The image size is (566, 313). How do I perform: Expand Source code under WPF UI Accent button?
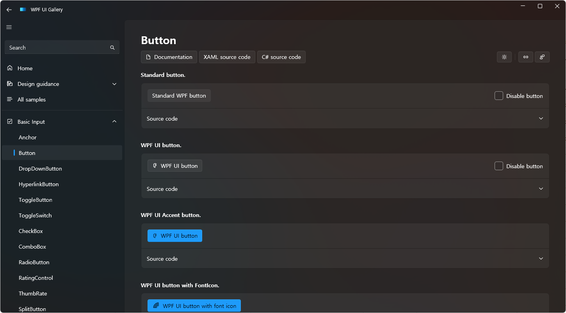[x=345, y=259]
